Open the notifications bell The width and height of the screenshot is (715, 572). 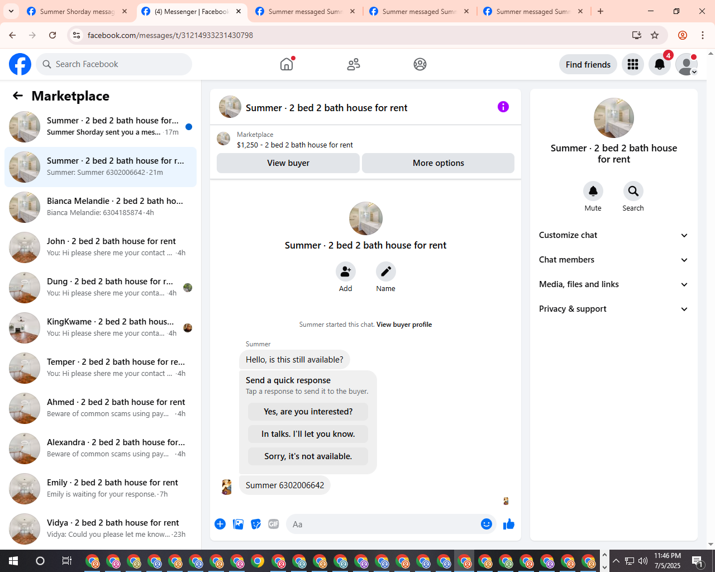tap(660, 64)
